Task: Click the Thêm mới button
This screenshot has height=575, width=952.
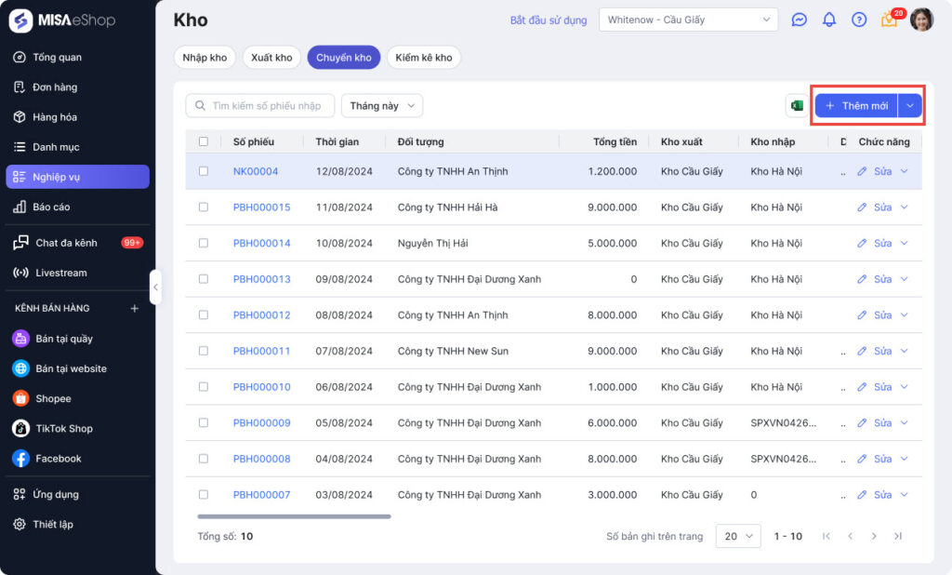Action: (856, 106)
